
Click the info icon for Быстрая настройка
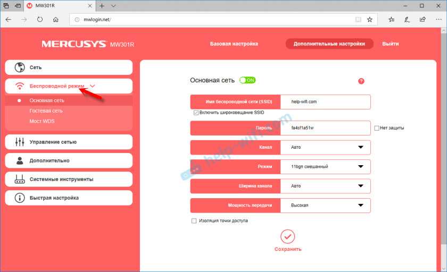(x=20, y=198)
